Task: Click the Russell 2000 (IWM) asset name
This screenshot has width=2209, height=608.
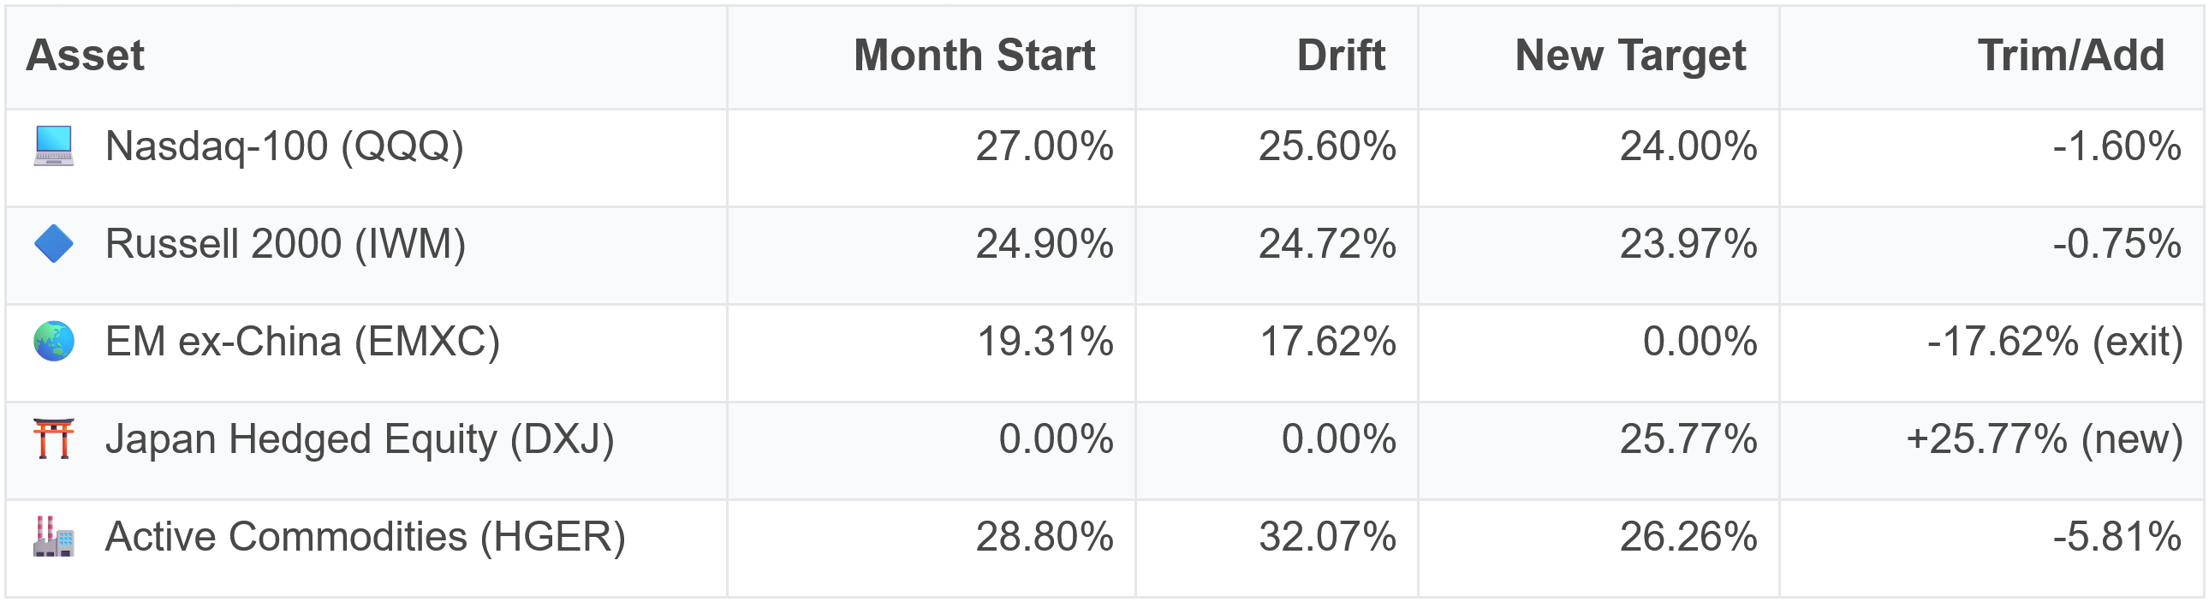Action: [x=286, y=243]
